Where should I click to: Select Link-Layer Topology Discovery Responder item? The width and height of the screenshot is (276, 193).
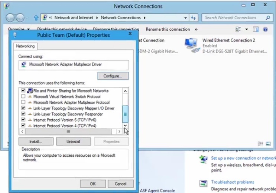click(x=68, y=114)
